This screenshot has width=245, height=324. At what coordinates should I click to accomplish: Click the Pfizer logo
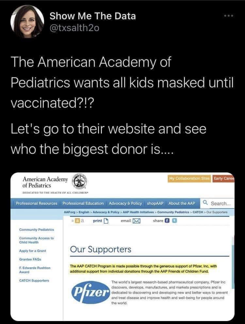[90, 292]
